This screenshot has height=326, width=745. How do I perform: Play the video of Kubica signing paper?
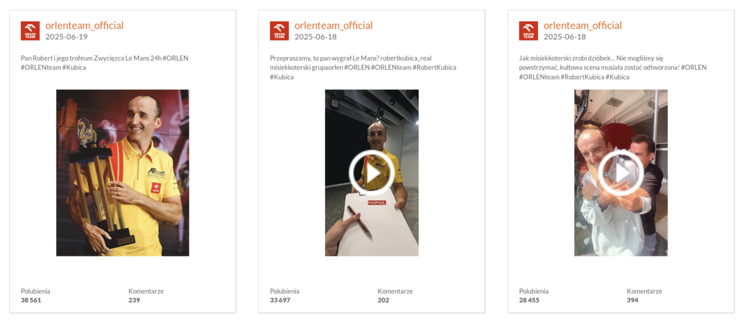(372, 173)
